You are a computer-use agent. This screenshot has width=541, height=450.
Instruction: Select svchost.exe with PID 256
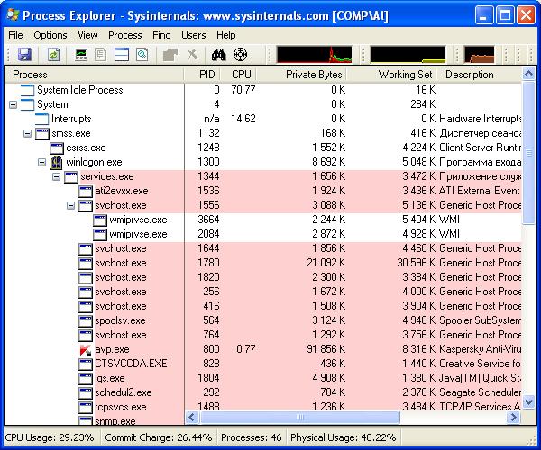[263, 292]
